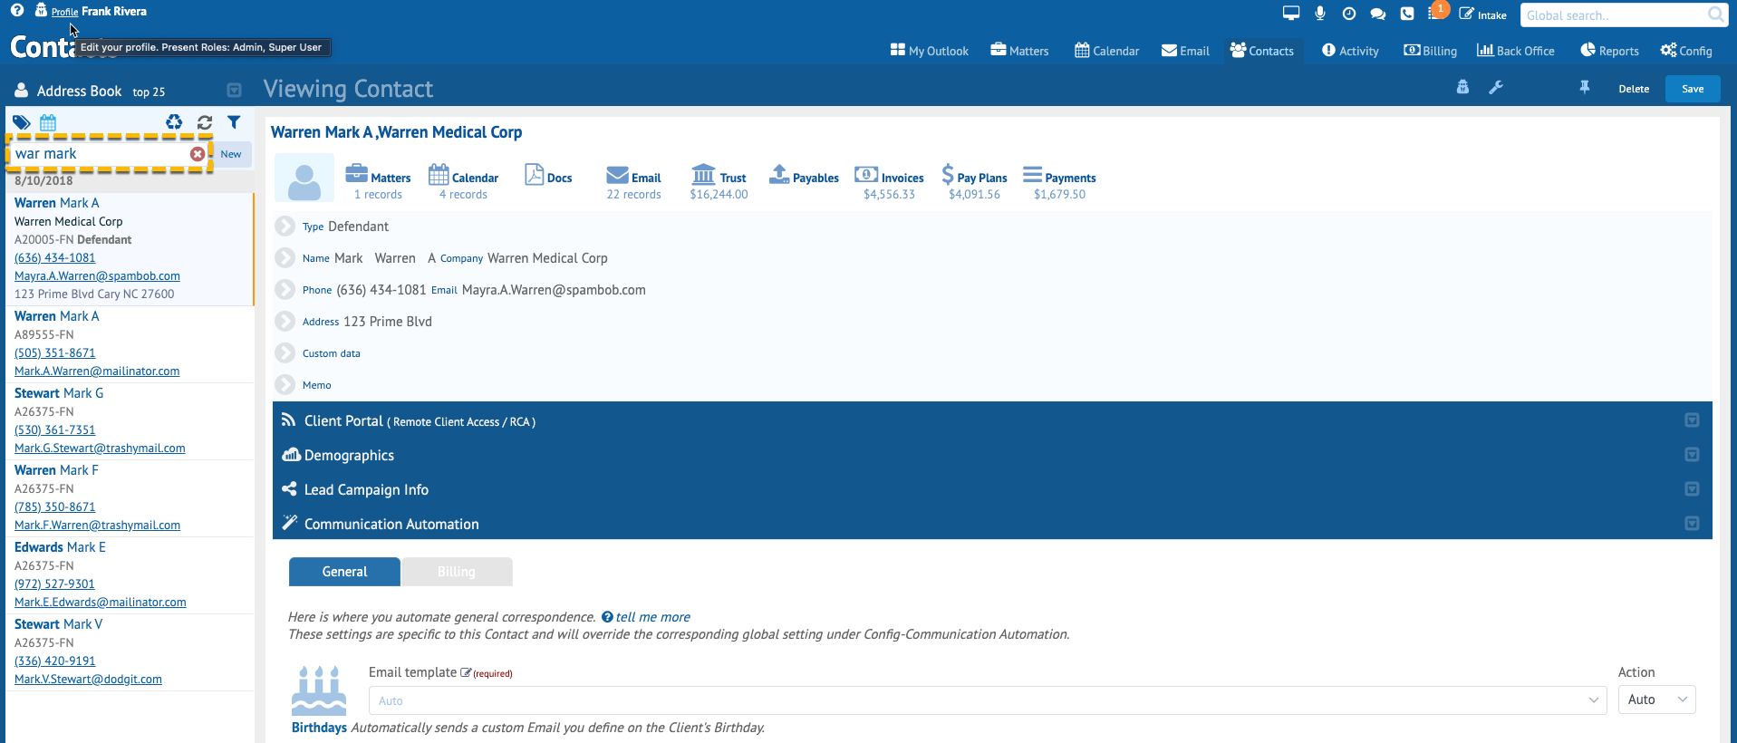Open the Contacts menu
This screenshot has height=743, width=1737.
[1262, 51]
